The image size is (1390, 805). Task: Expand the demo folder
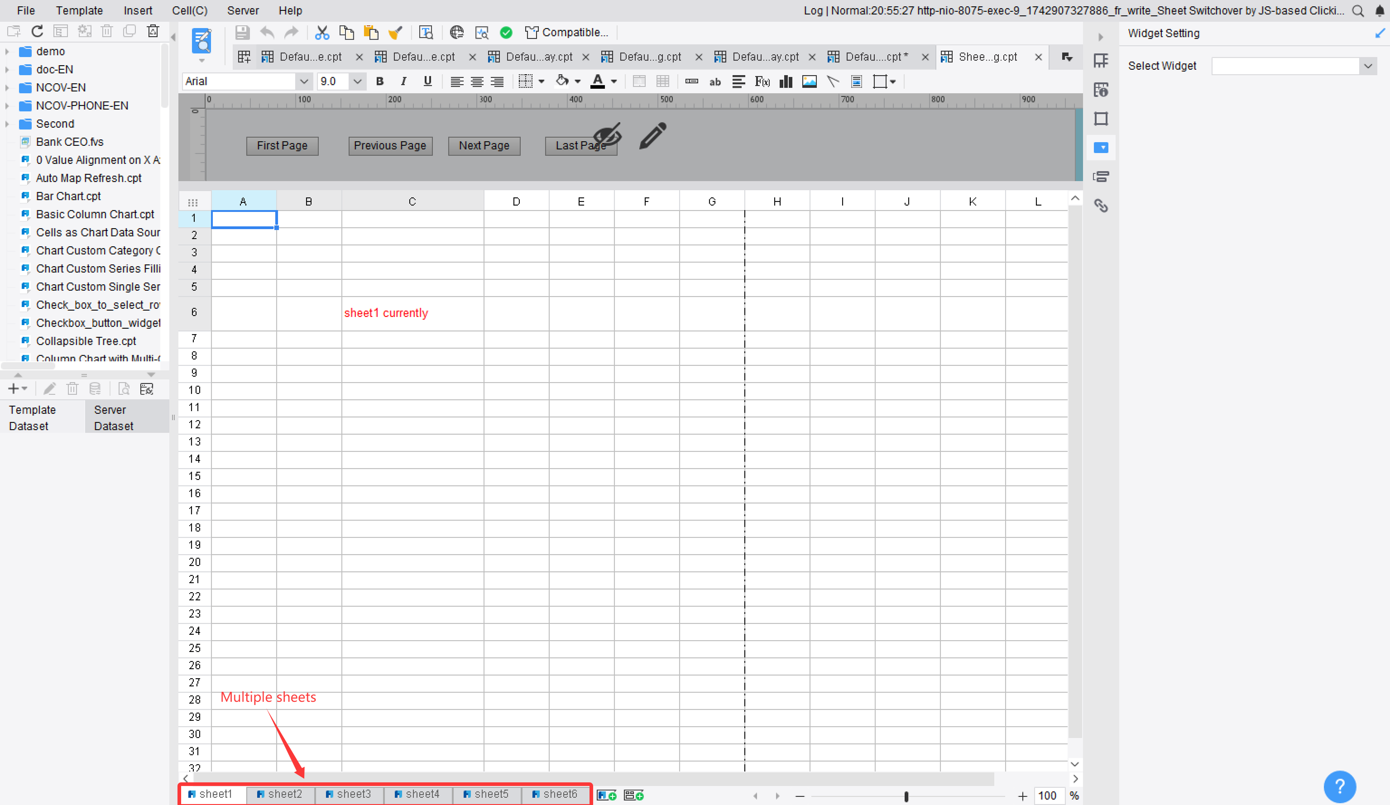click(x=7, y=51)
